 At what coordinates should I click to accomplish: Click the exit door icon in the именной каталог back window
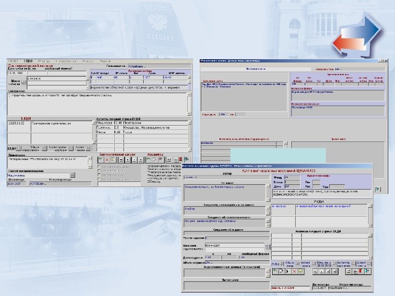pos(378,189)
